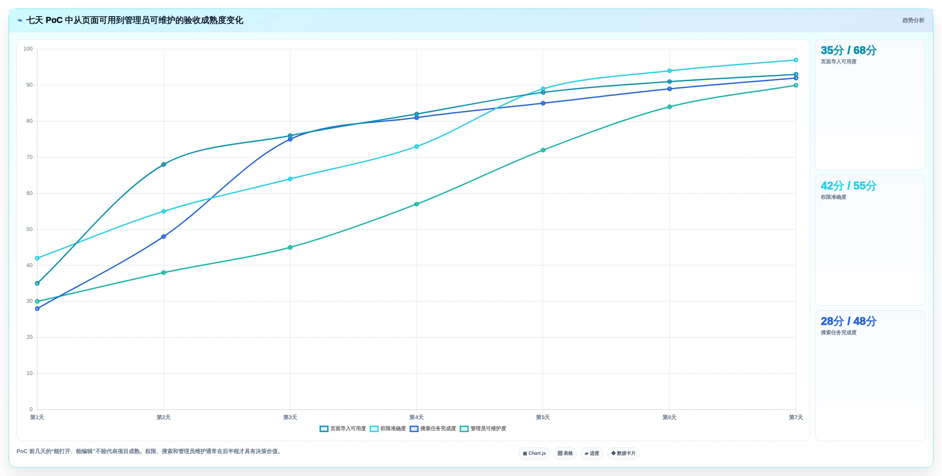
Task: Select 权限准确度 point at 第4天 (73)
Action: pyautogui.click(x=417, y=146)
